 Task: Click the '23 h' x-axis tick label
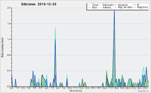pyautogui.click(x=145, y=88)
